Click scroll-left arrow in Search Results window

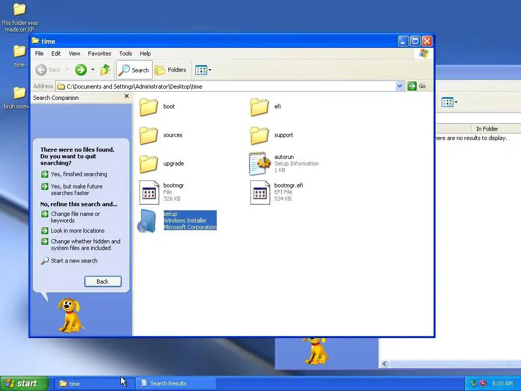point(385,364)
